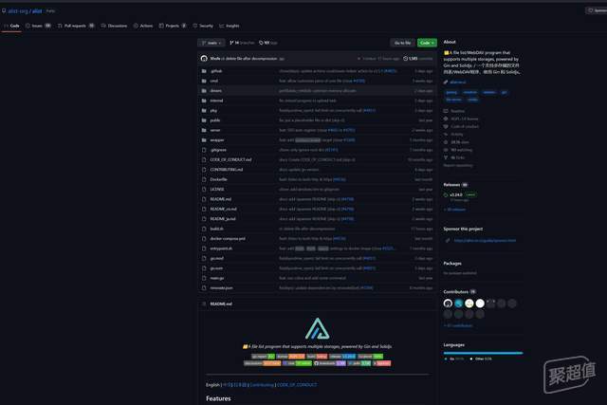Click the Go to file button
This screenshot has width=607, height=405.
tap(402, 43)
